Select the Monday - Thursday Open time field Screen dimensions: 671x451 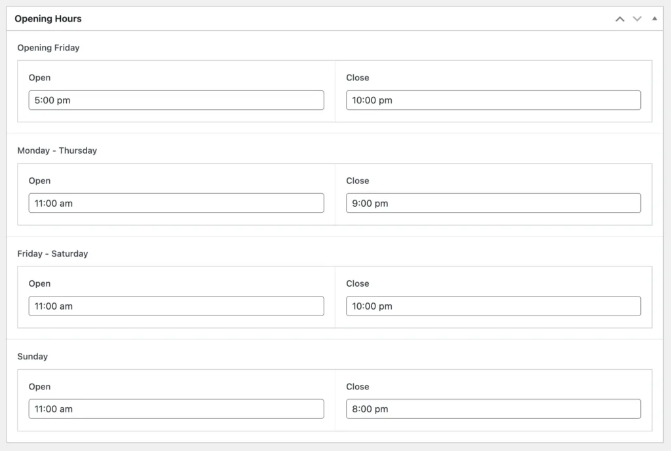(x=176, y=203)
